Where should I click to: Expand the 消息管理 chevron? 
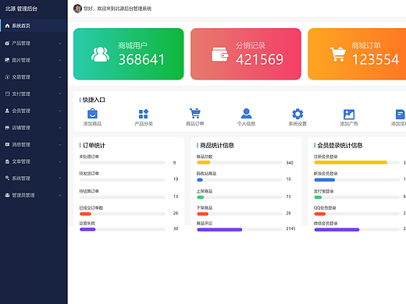click(60, 145)
